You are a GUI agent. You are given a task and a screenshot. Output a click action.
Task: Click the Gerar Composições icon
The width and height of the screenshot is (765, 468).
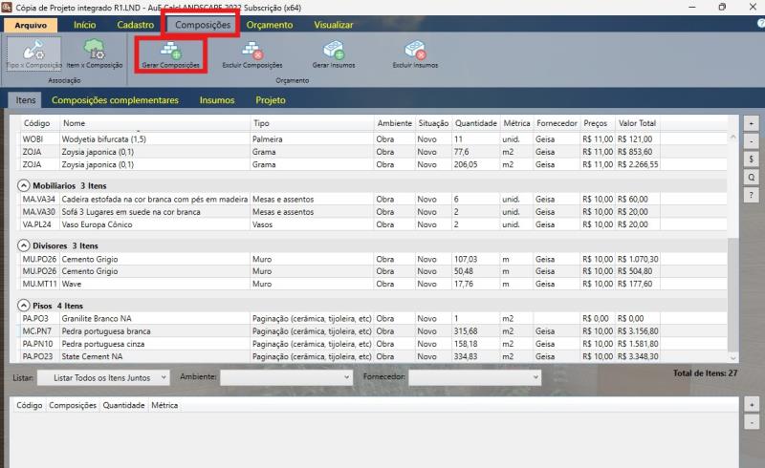tap(171, 50)
